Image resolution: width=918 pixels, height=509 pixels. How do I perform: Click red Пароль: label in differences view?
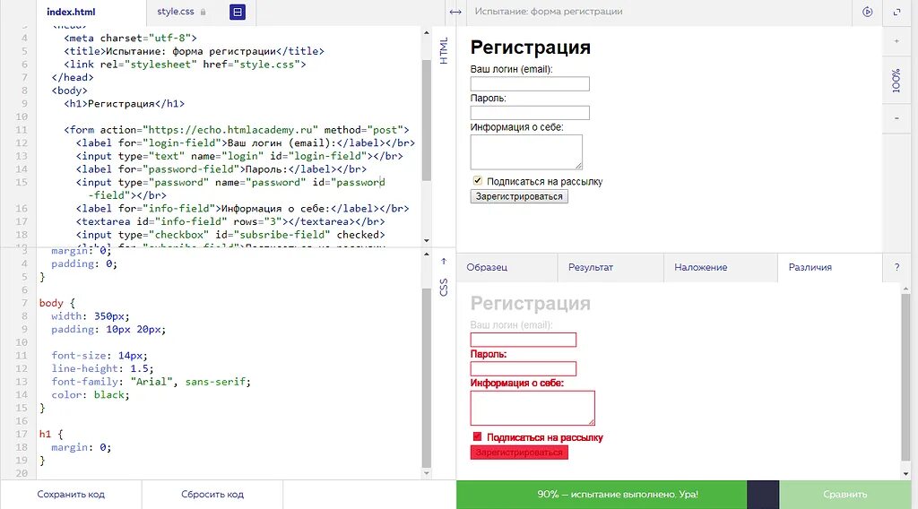(489, 354)
